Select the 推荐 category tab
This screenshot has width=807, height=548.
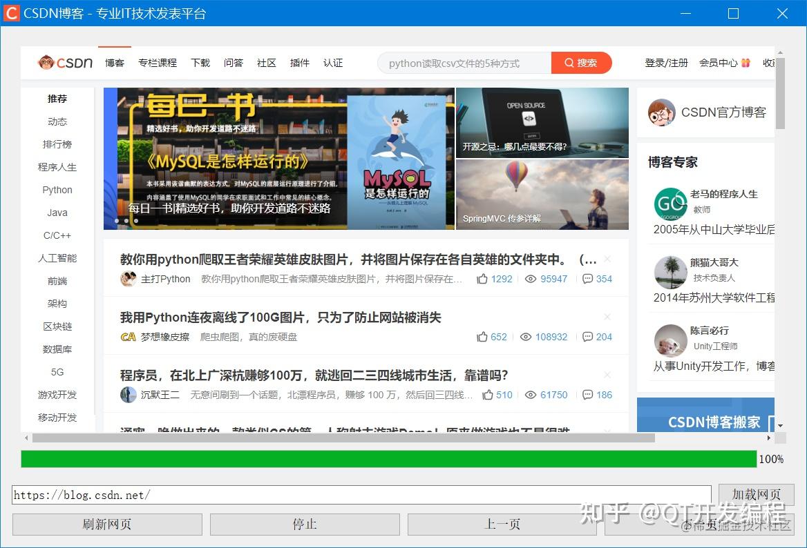pyautogui.click(x=57, y=99)
